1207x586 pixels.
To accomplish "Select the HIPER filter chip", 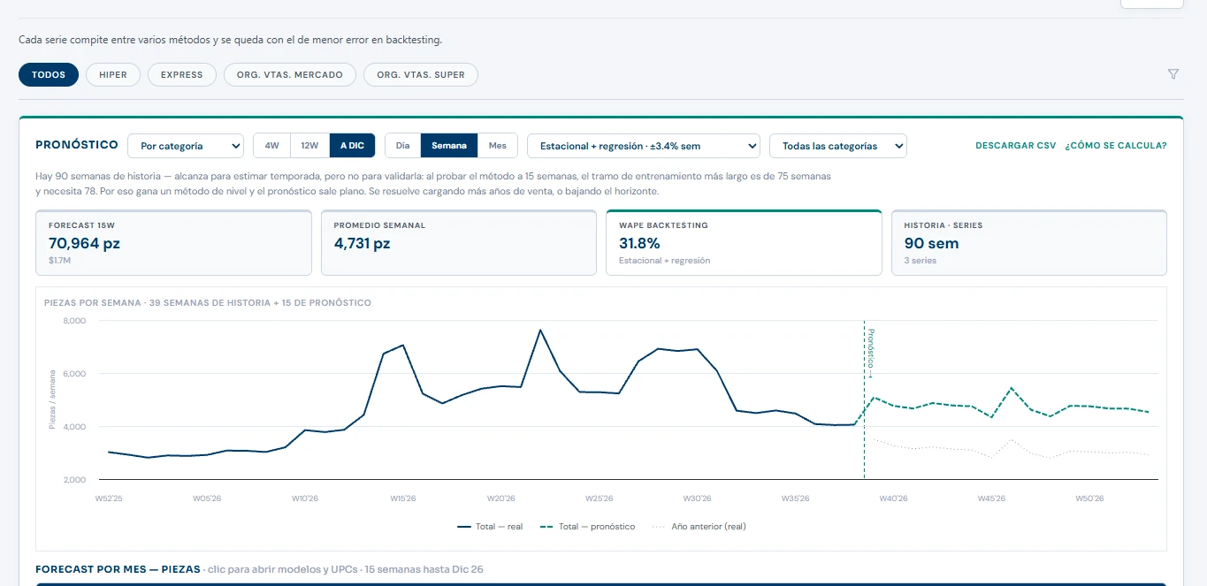I will coord(113,75).
